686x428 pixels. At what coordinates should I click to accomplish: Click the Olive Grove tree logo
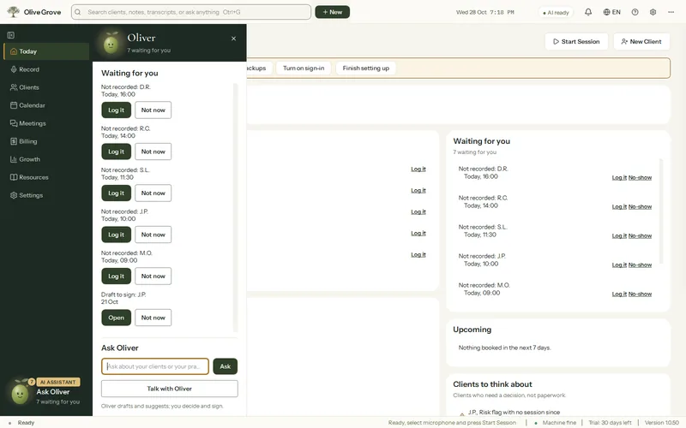tap(14, 12)
